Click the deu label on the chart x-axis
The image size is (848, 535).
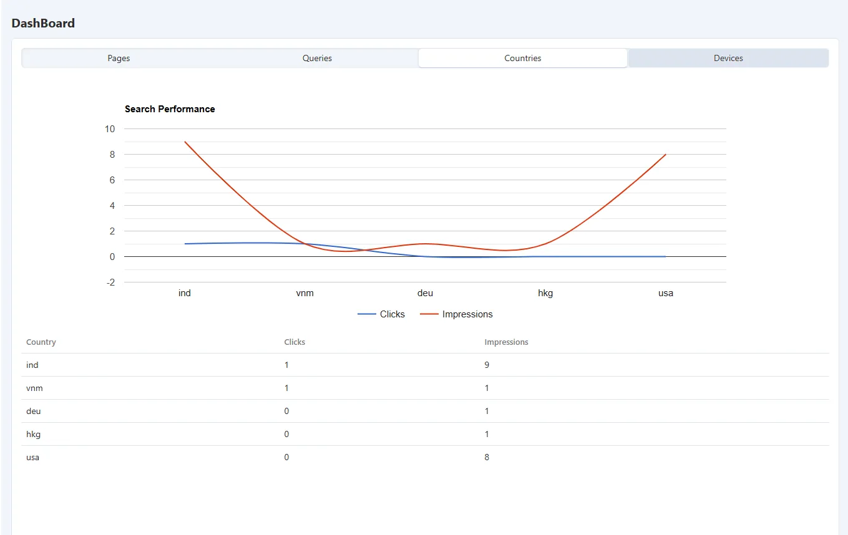click(425, 293)
